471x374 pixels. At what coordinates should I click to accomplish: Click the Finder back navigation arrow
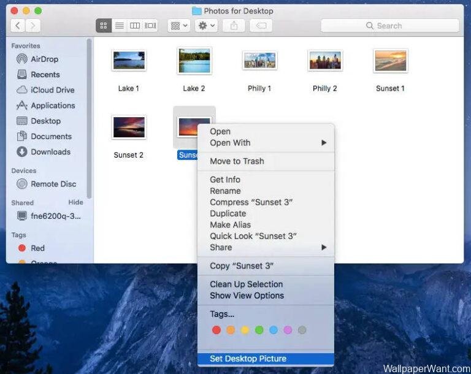pyautogui.click(x=18, y=26)
